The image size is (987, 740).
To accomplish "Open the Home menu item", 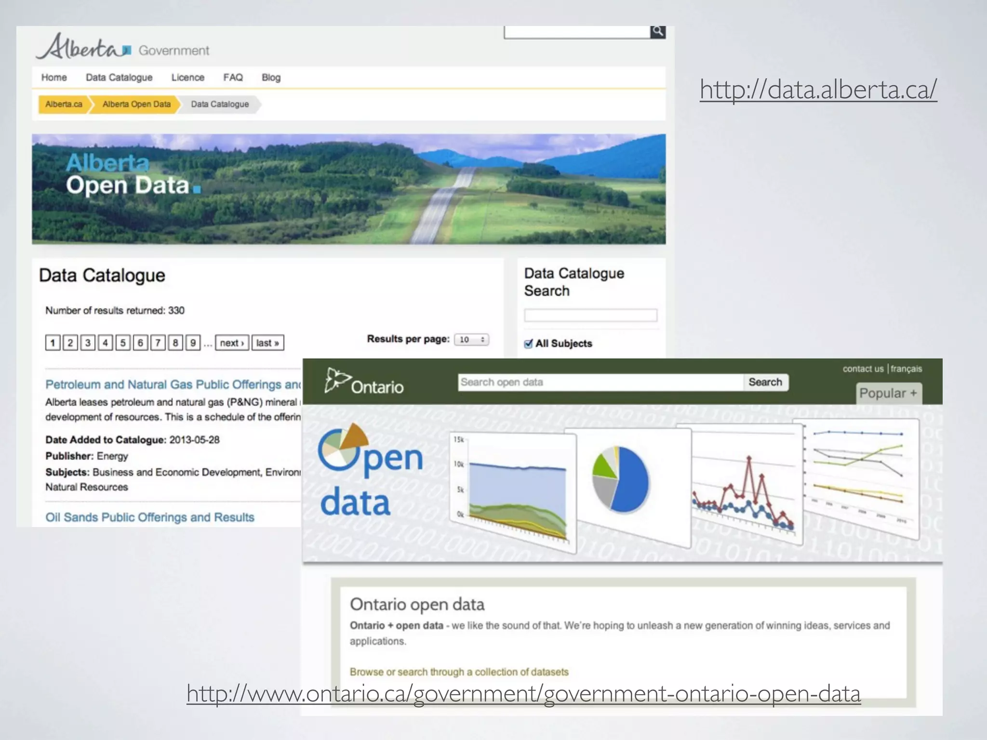I will [x=54, y=78].
